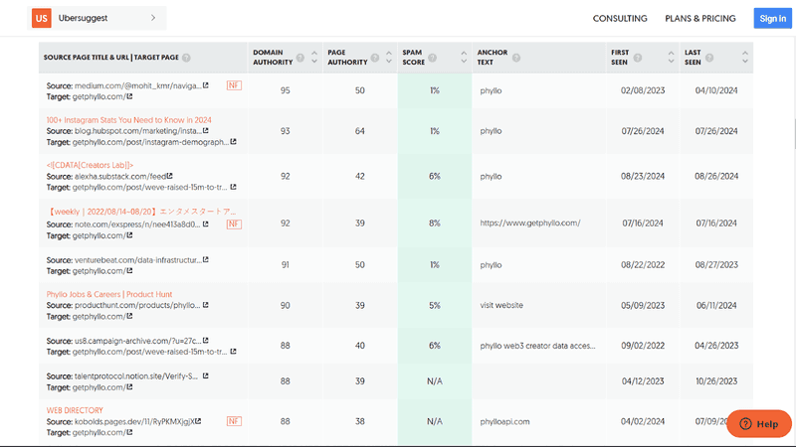The height and width of the screenshot is (447, 796).
Task: Open the orange Help chat button
Action: [x=759, y=424]
